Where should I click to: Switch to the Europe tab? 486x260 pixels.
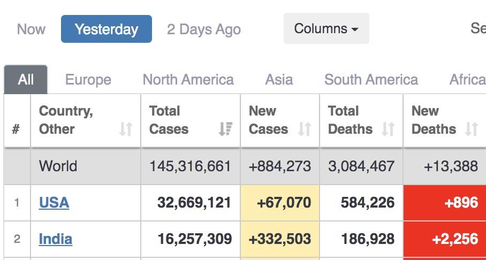tap(88, 80)
